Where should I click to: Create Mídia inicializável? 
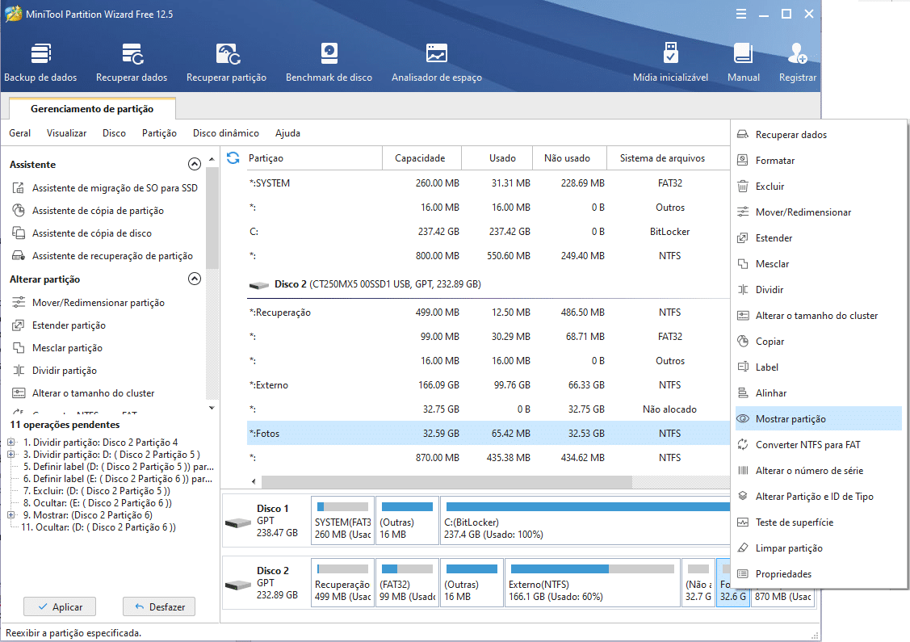(x=670, y=63)
